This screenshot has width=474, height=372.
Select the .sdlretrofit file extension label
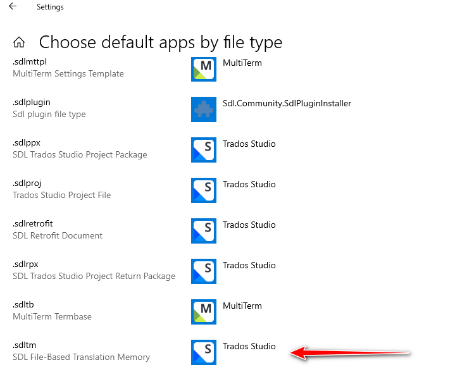[33, 223]
